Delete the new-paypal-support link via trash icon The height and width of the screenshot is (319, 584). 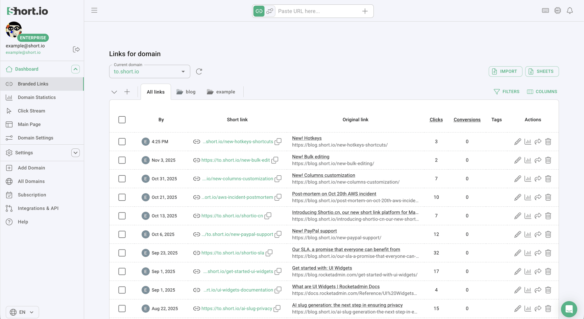coord(548,234)
